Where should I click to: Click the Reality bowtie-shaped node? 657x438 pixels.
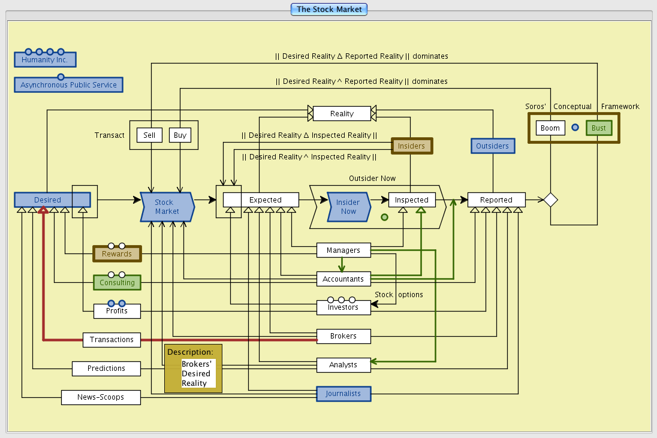[342, 113]
